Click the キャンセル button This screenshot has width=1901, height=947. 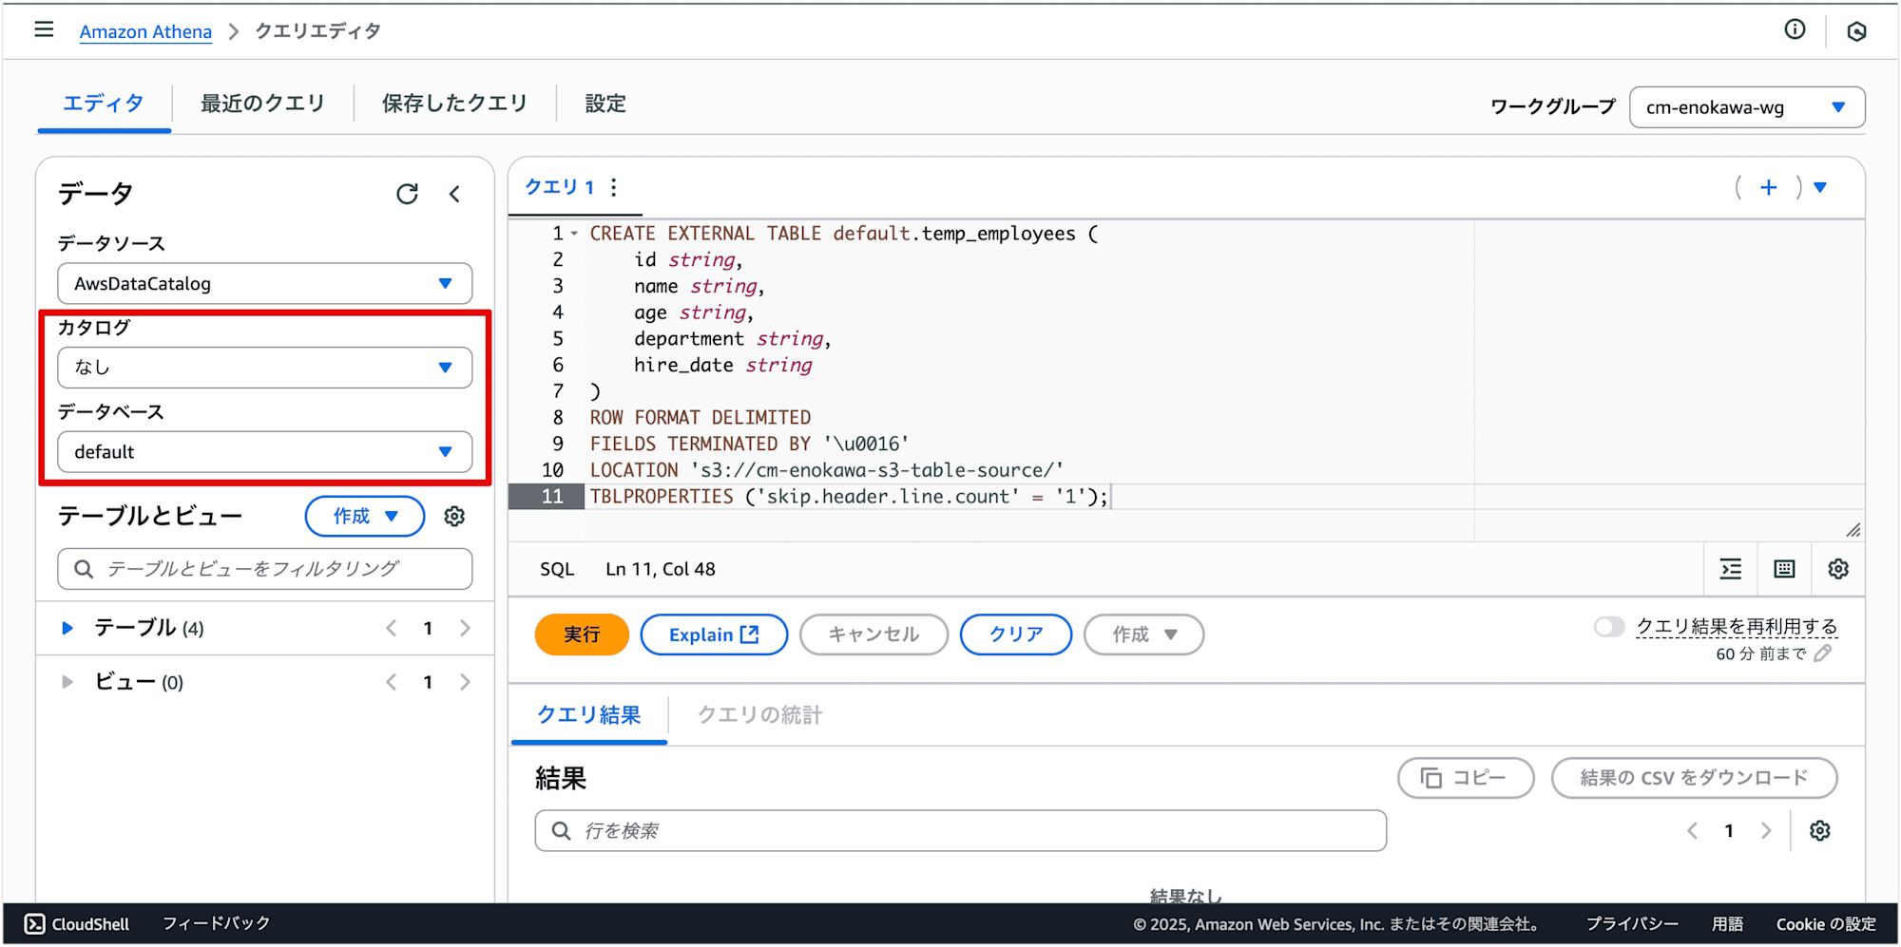tap(874, 634)
